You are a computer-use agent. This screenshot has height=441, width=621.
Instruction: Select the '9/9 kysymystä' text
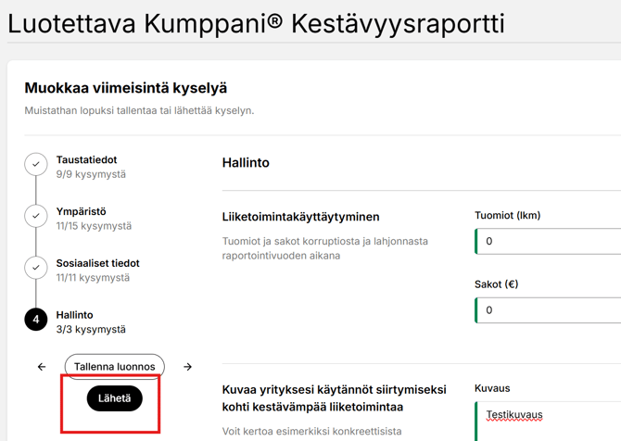(91, 174)
